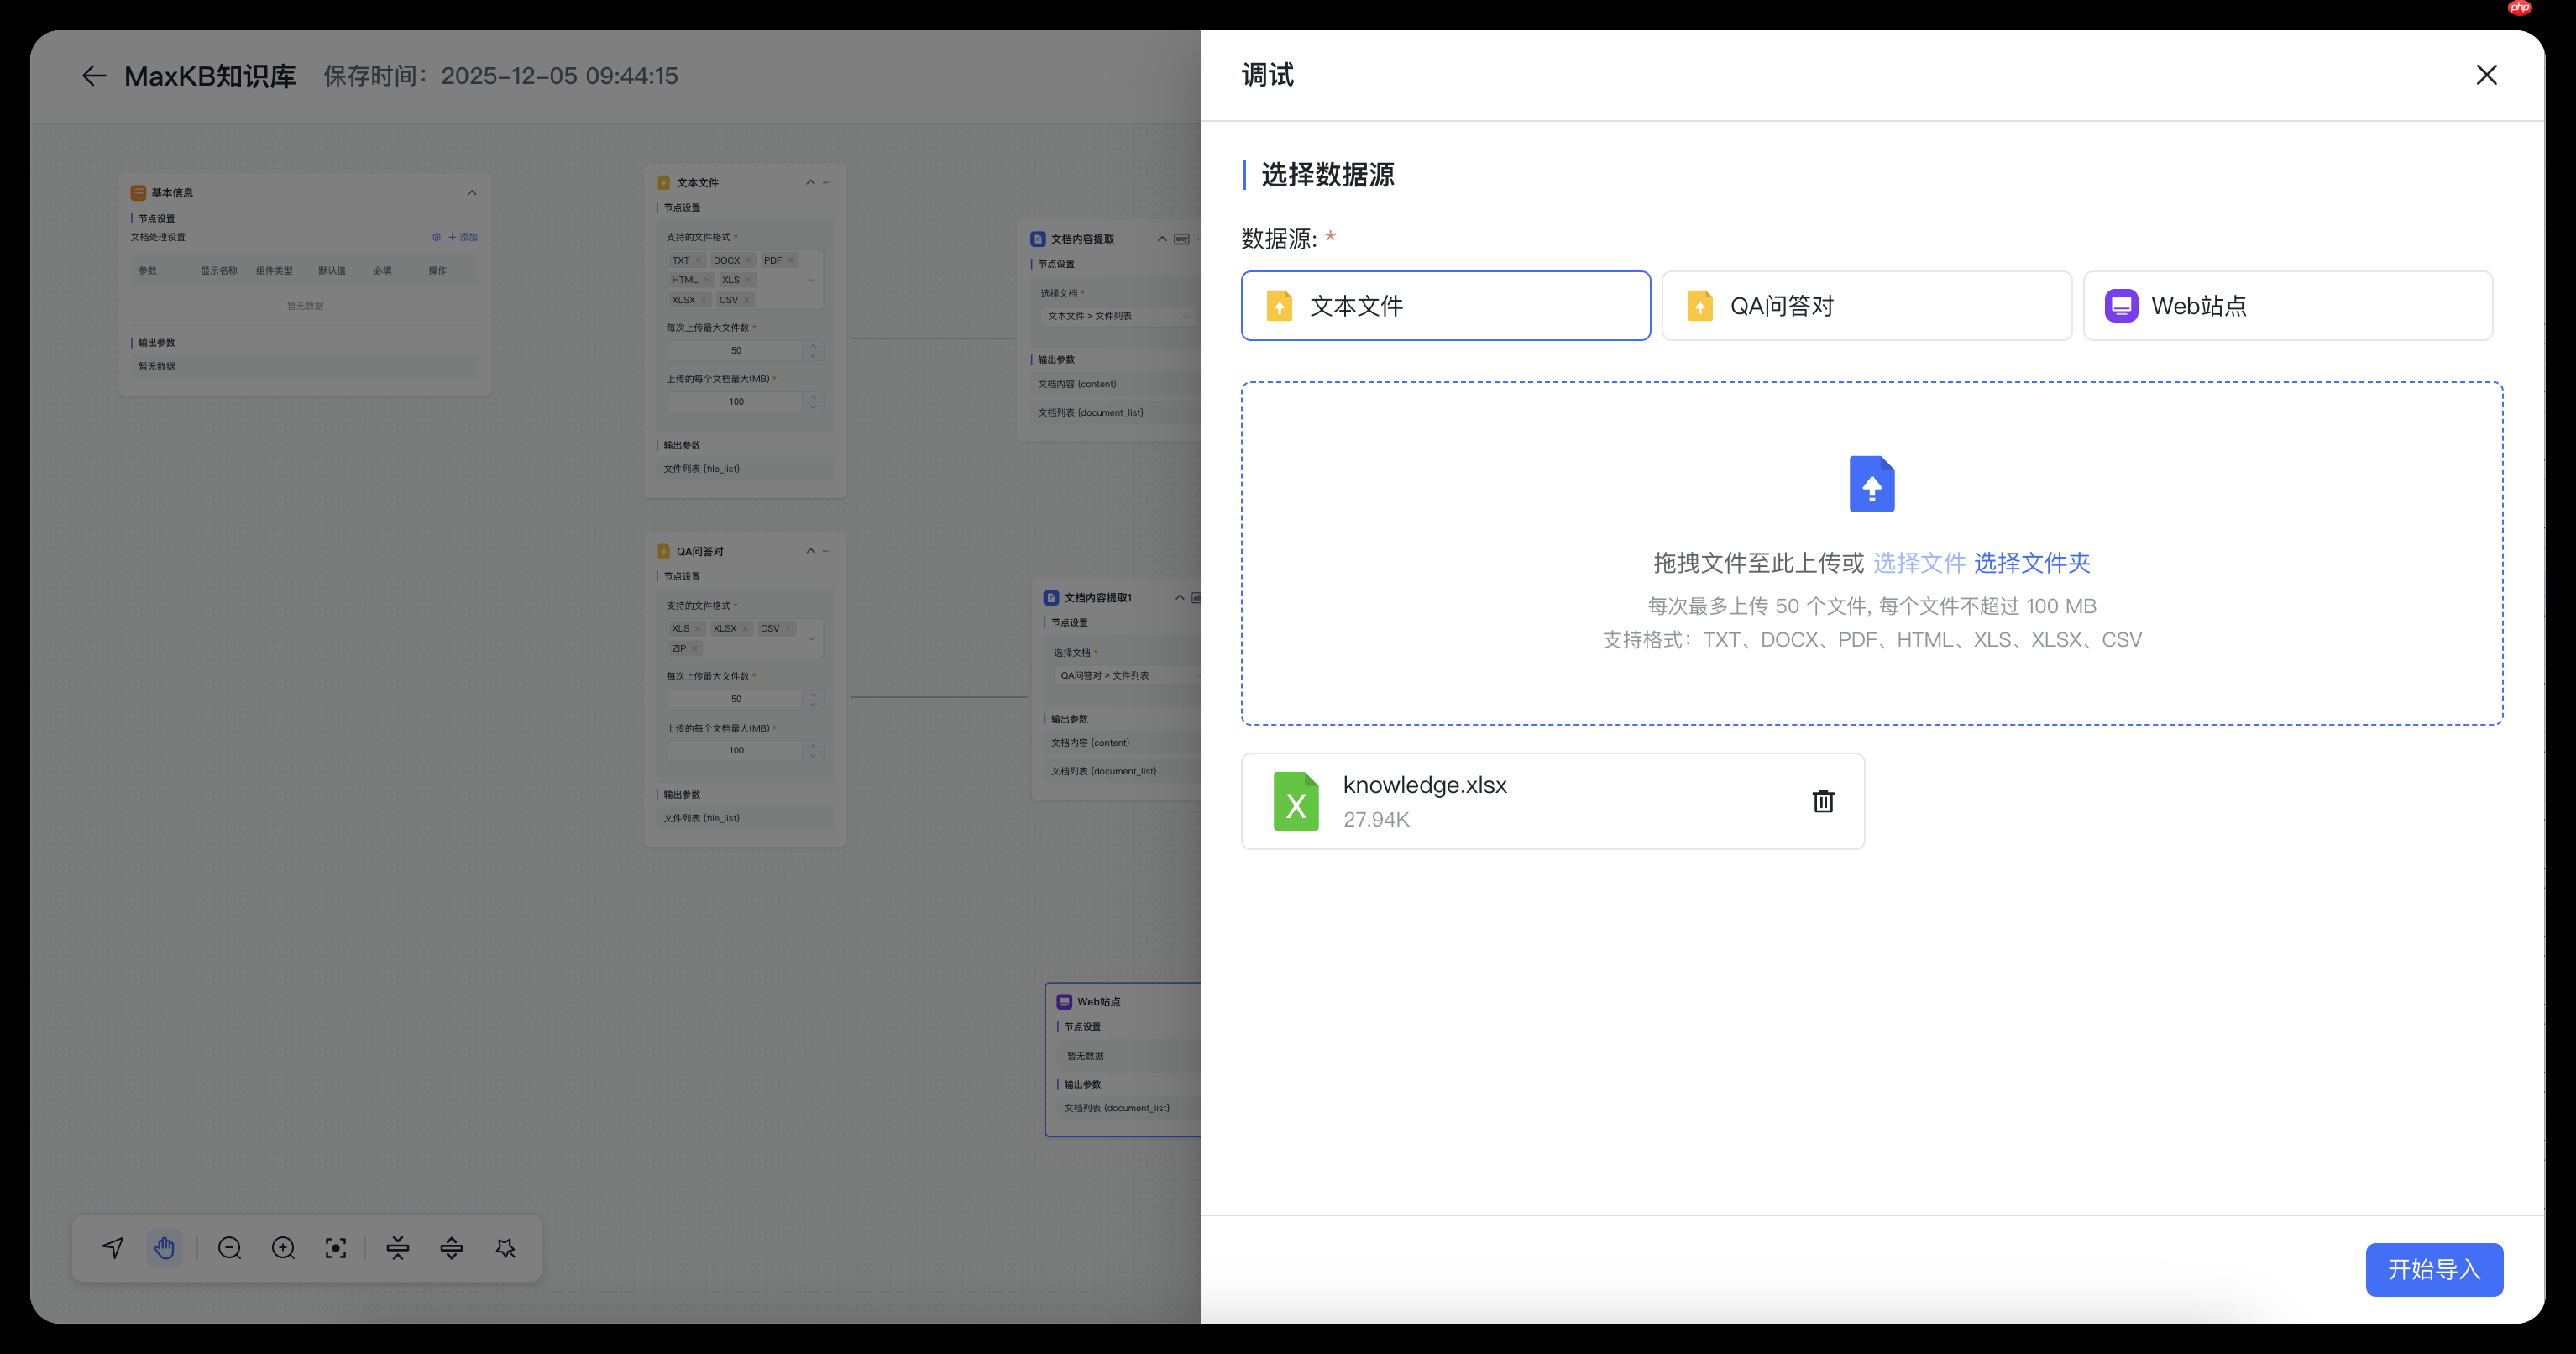Remove the PDF format tag in 文本文件 node
Image resolution: width=2576 pixels, height=1354 pixels.
[x=790, y=261]
